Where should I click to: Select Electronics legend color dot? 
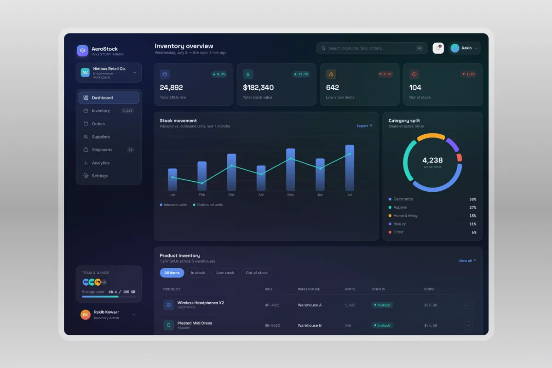[390, 199]
